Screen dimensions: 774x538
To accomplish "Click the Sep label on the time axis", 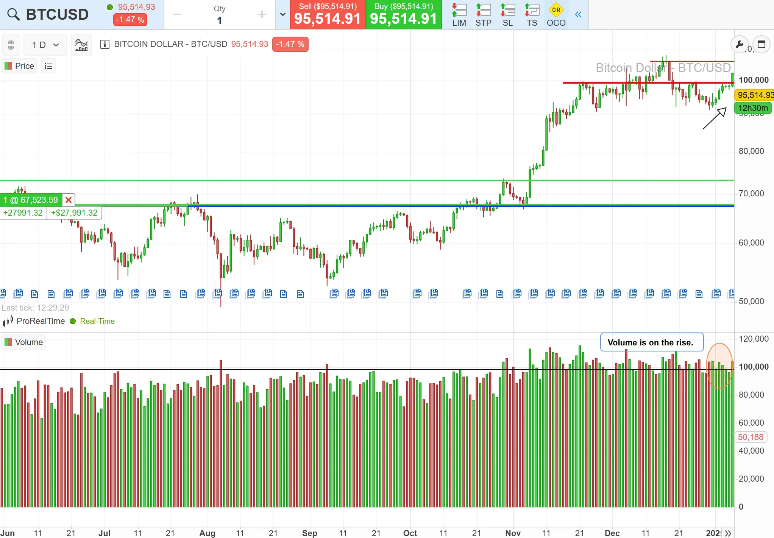I will click(x=309, y=533).
